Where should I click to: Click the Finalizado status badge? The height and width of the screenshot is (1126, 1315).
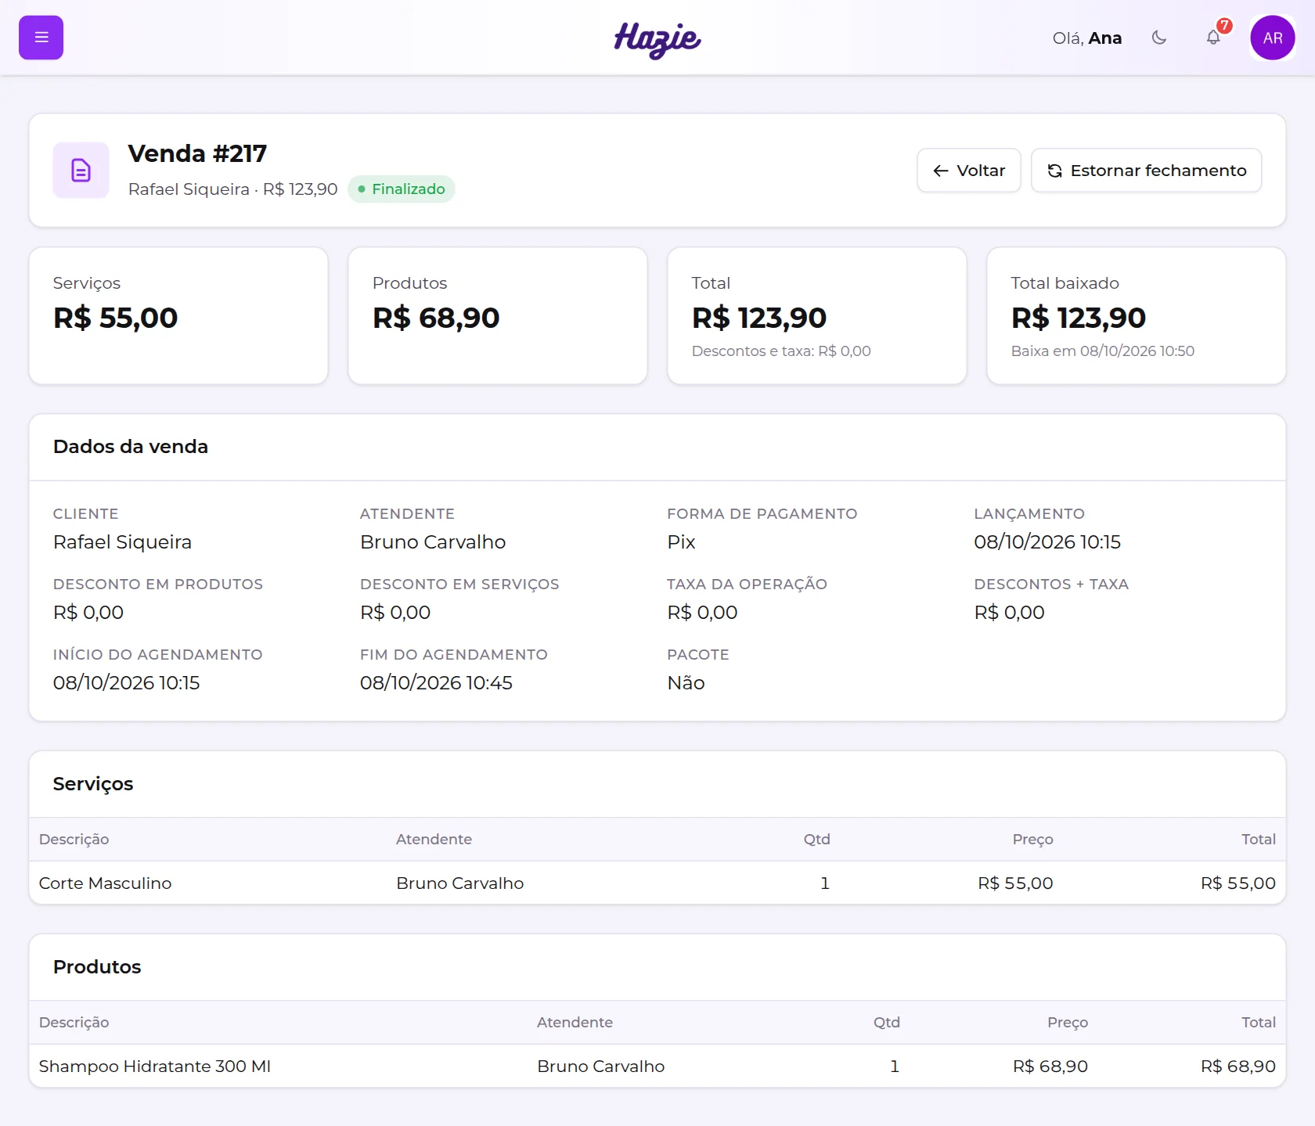(x=402, y=189)
